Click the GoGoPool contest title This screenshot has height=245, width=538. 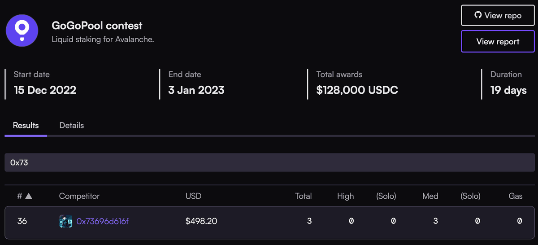pyautogui.click(x=97, y=26)
